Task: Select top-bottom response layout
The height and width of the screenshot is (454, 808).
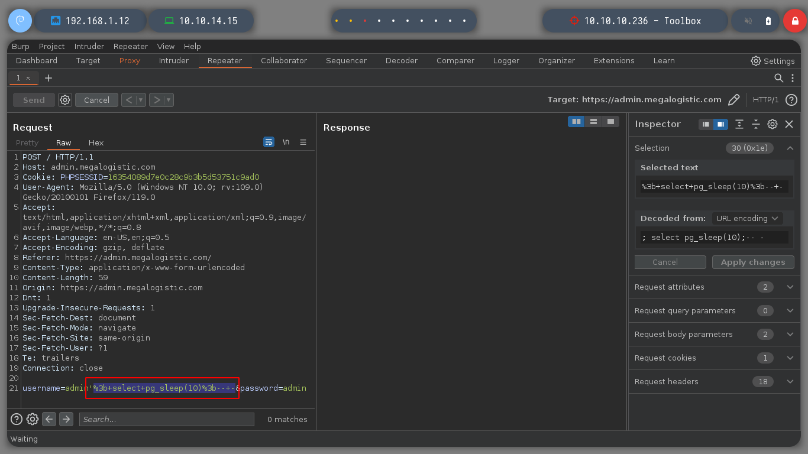Action: coord(593,121)
